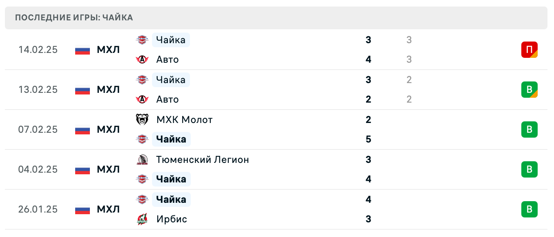
Task: Open the Тюменский Легион club emblem
Action: (142, 159)
